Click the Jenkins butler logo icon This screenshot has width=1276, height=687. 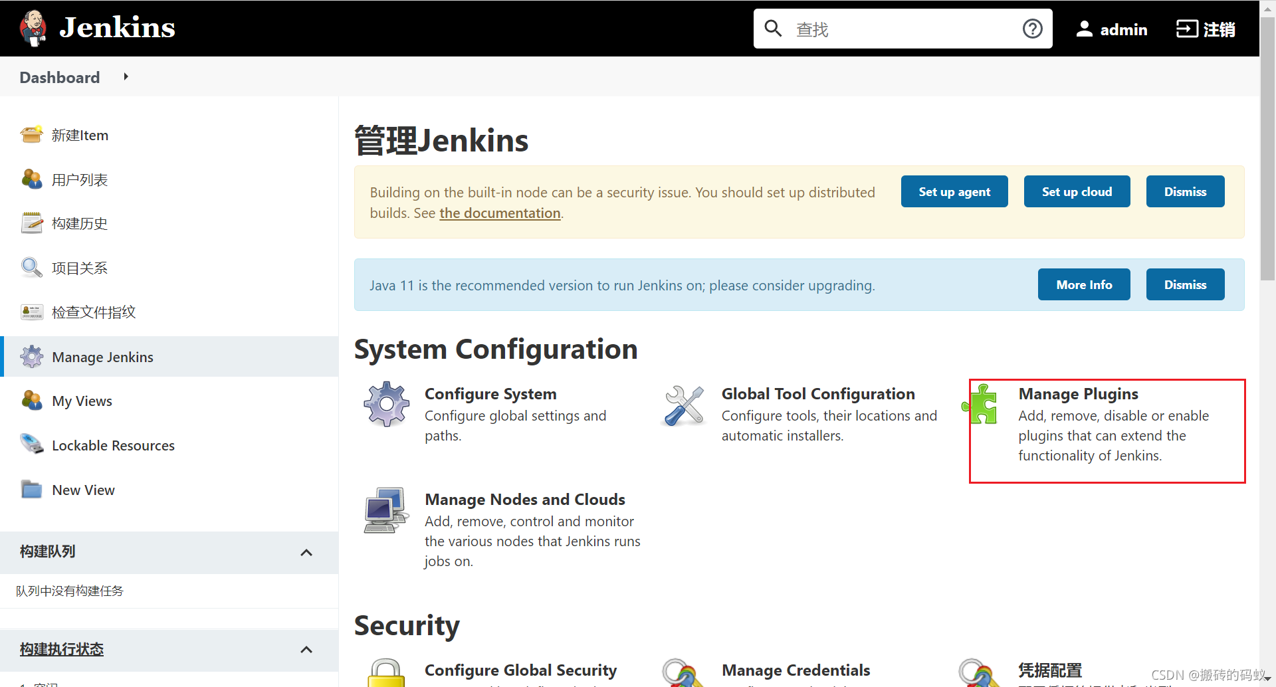tap(33, 29)
